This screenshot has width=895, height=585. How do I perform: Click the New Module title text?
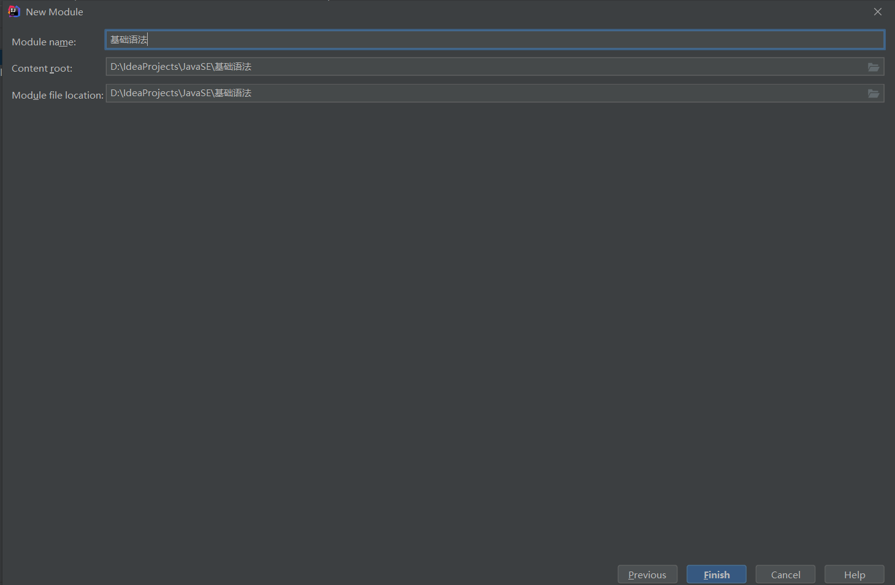(x=55, y=12)
